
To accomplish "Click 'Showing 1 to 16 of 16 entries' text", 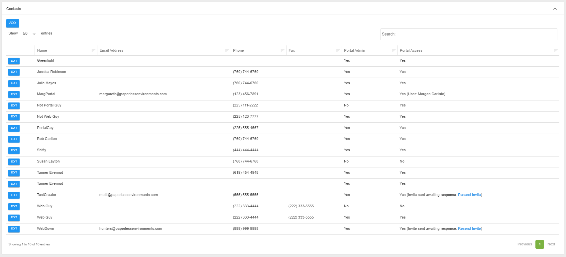I will point(29,244).
